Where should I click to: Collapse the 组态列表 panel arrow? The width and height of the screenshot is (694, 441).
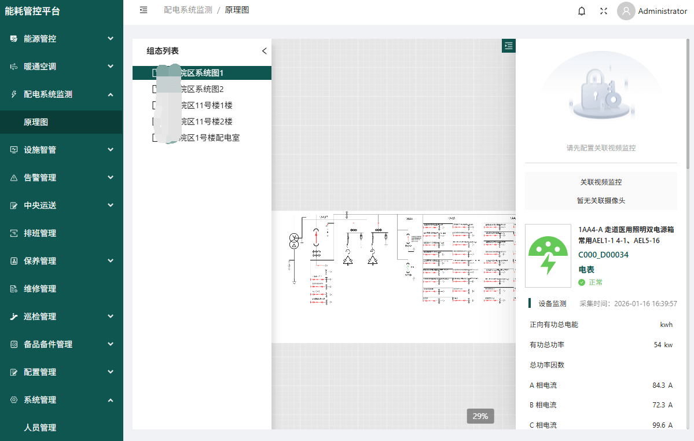point(265,51)
